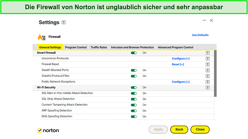Viewport: 248px width, 139px height.
Task: Click the Back button
Action: (179, 129)
